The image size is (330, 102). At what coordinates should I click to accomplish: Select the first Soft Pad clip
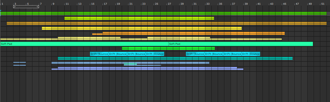tap(84, 44)
